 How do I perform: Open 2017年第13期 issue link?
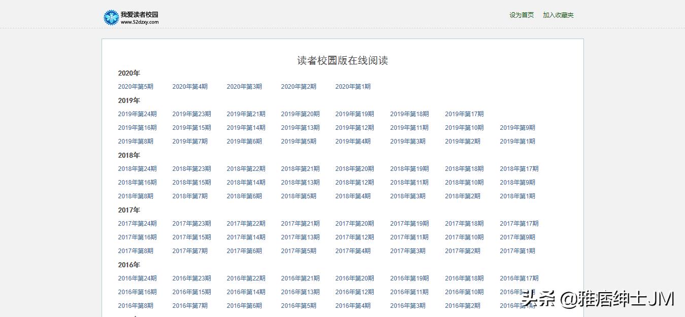pyautogui.click(x=300, y=237)
